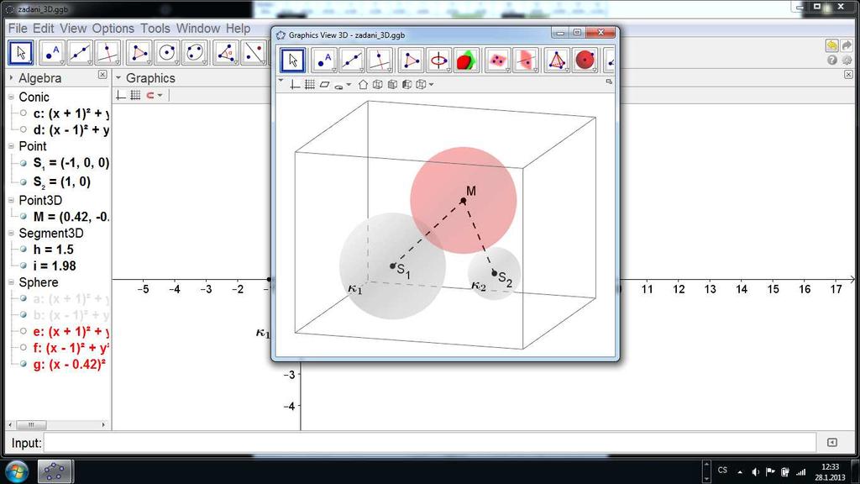Select Polygon tool in Graphics View 3D window
This screenshot has height=484, width=860.
coord(411,60)
